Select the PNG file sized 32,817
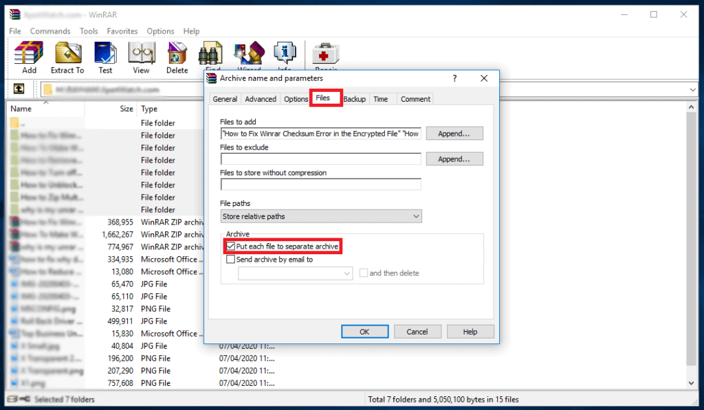 (106, 308)
